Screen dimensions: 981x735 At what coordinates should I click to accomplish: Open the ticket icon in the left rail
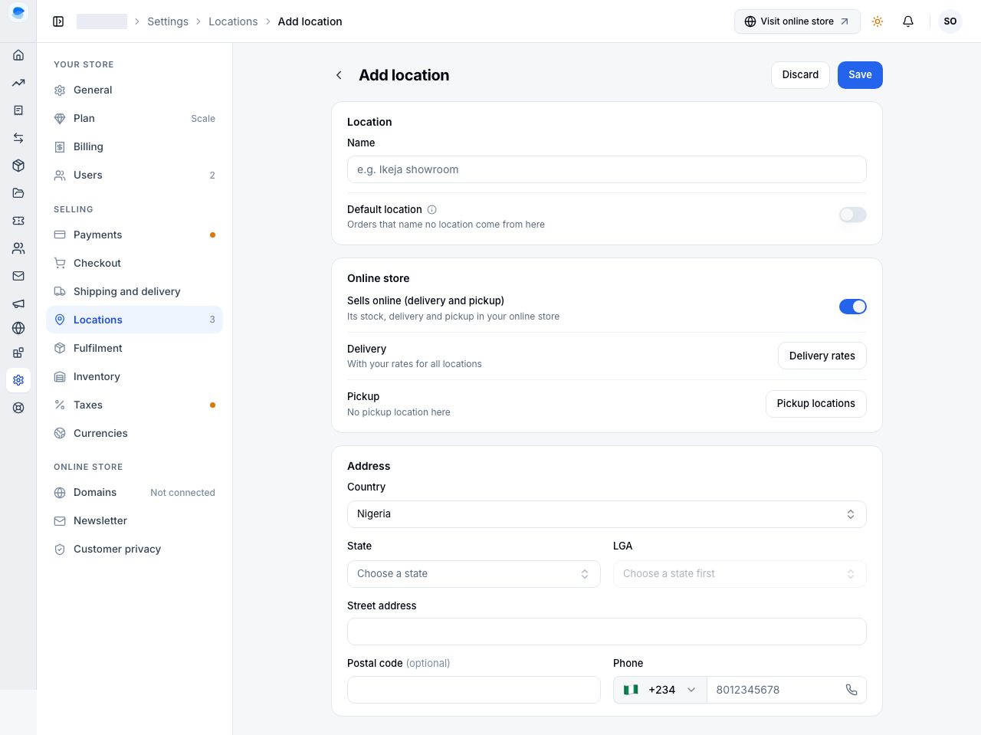[18, 221]
